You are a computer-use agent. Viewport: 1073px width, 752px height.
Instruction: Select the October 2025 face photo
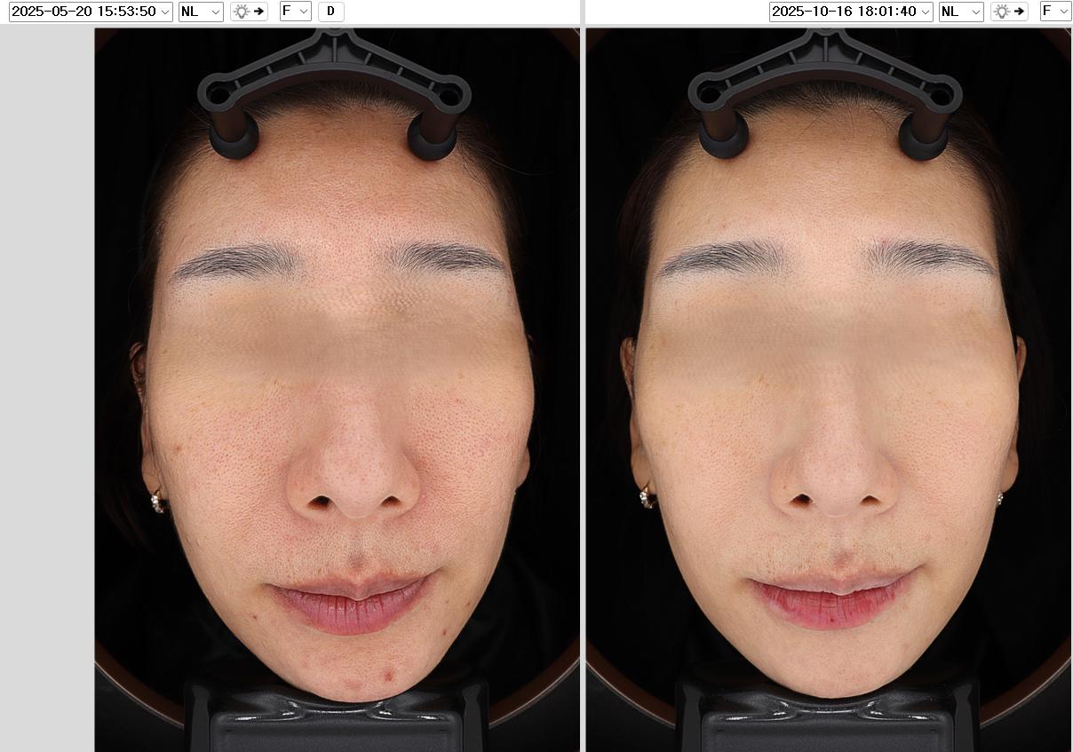tap(829, 389)
